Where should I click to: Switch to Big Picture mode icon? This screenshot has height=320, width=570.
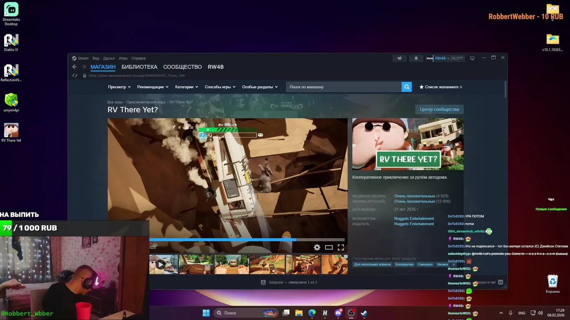click(x=472, y=58)
